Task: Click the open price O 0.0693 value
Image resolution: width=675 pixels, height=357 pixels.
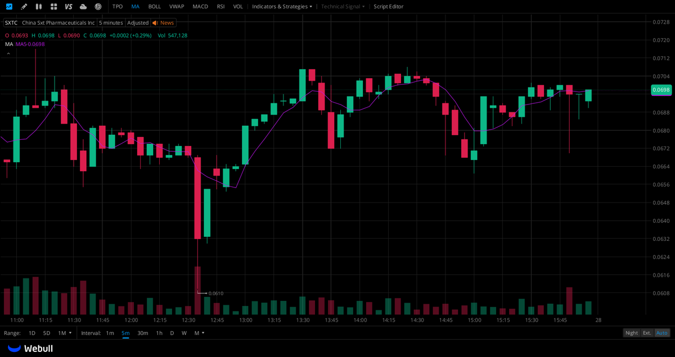Action: 16,35
